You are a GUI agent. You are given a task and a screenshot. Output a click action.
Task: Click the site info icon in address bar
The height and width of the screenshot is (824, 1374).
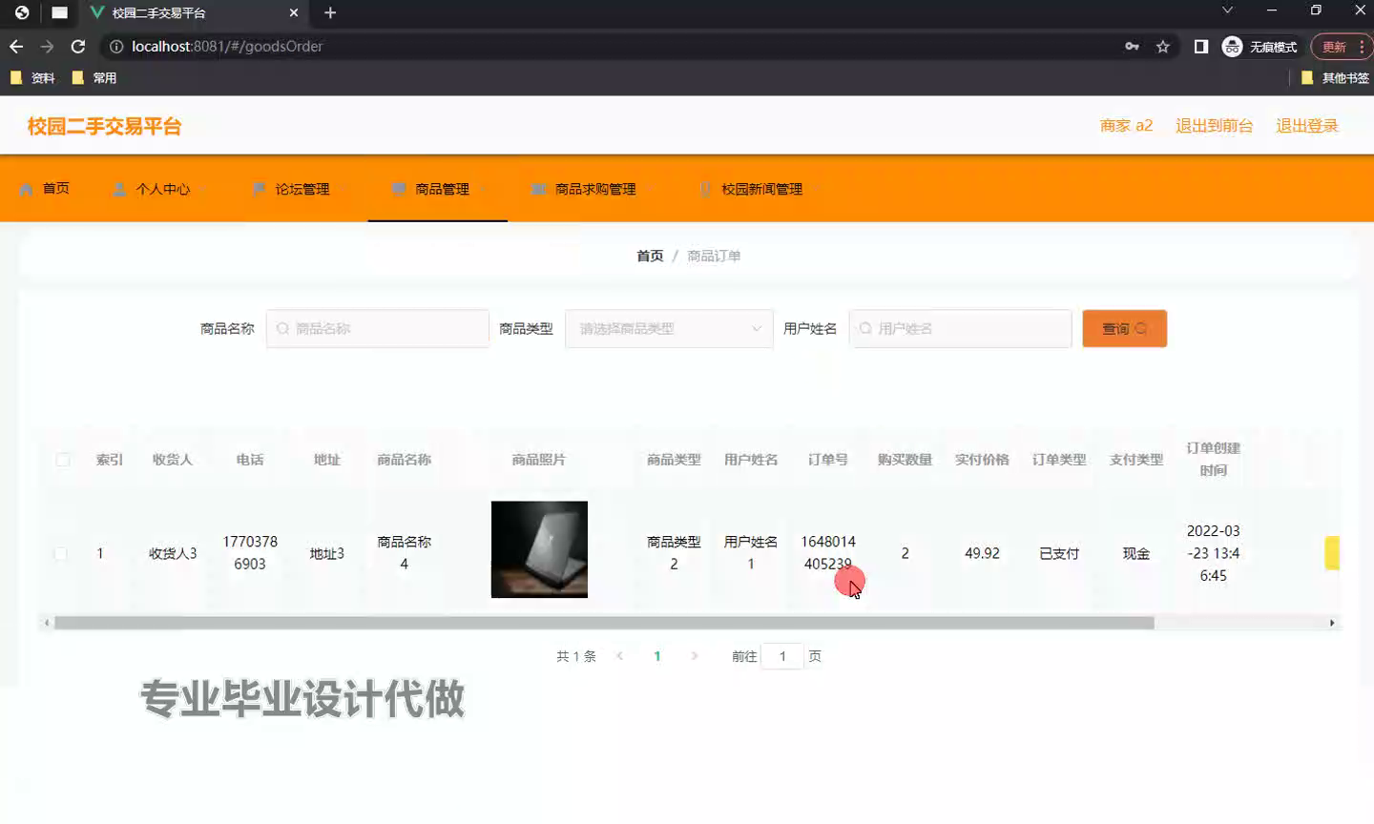tap(116, 46)
